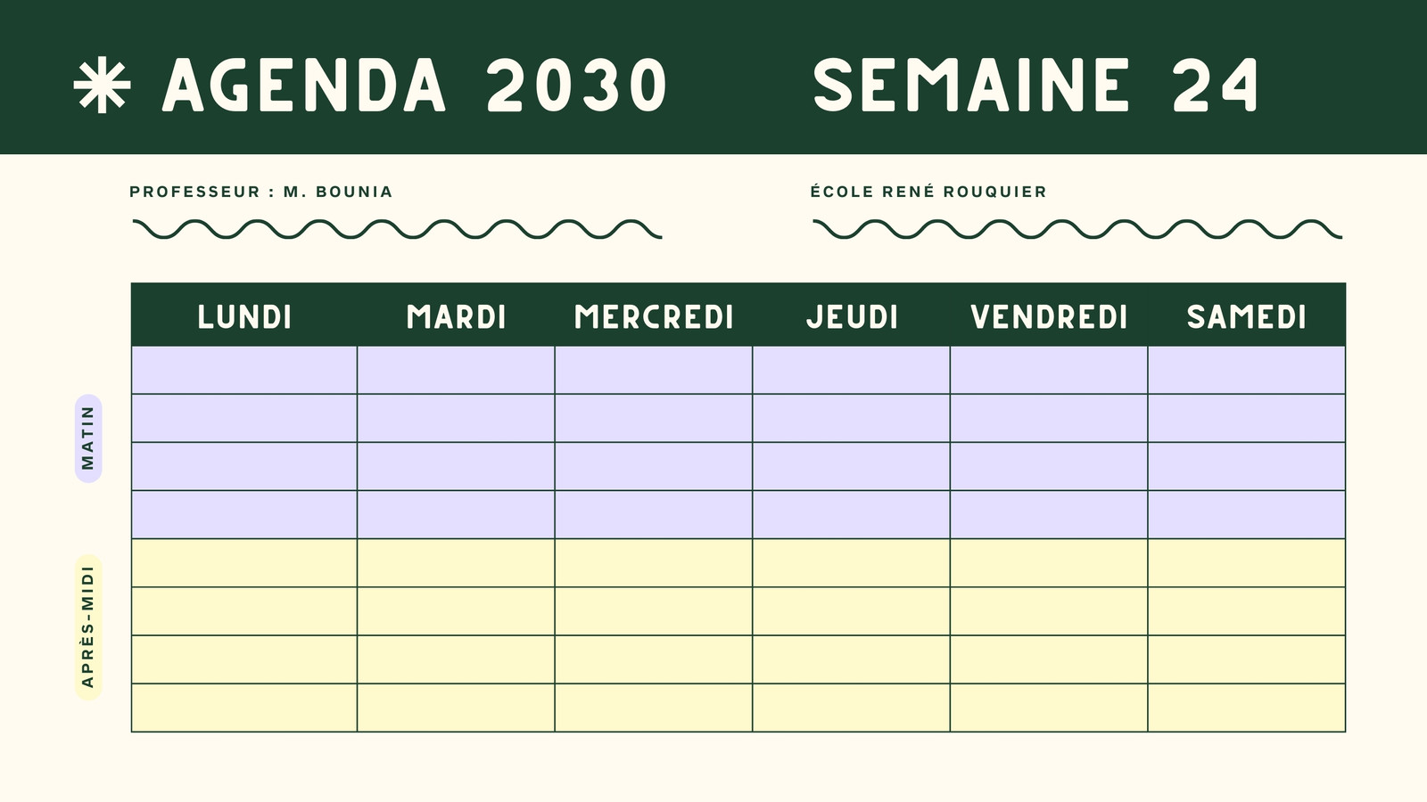The image size is (1427, 802).
Task: Click the SAMEDI column header
Action: click(1246, 316)
